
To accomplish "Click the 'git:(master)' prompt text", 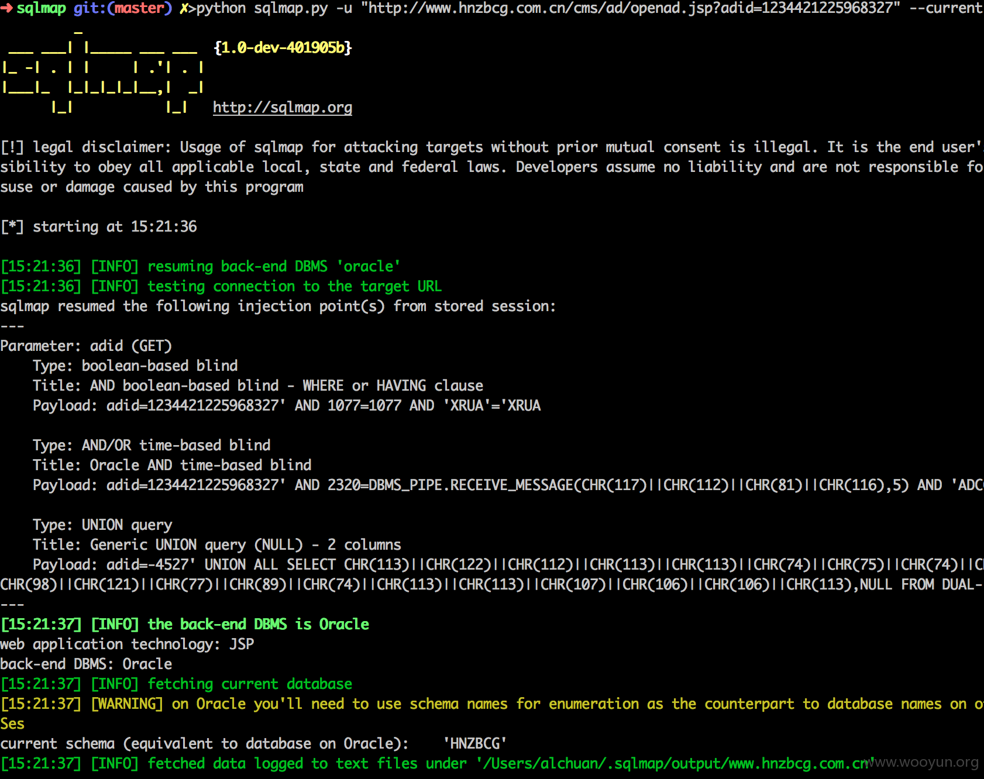I will tap(123, 8).
